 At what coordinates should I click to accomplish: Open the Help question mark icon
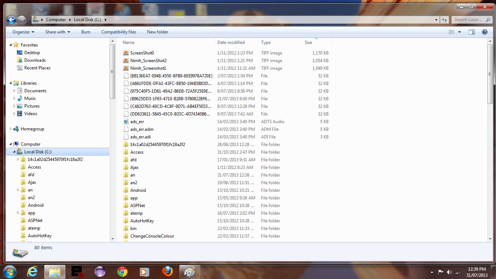click(x=484, y=32)
